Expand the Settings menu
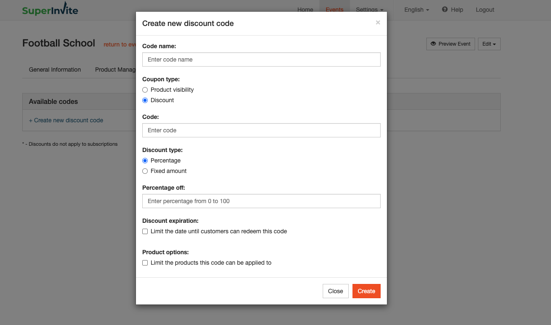This screenshot has height=325, width=551. (370, 10)
